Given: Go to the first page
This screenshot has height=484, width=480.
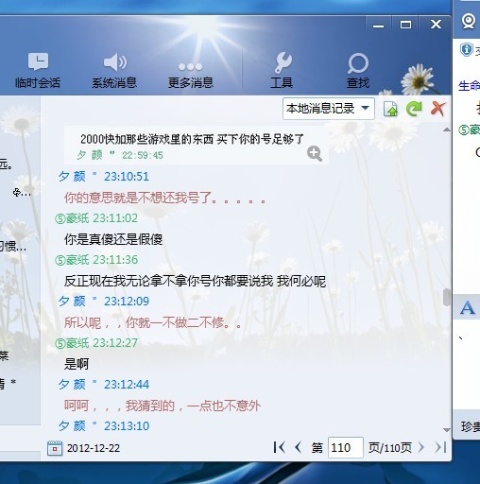Looking at the screenshot, I should click(x=279, y=447).
